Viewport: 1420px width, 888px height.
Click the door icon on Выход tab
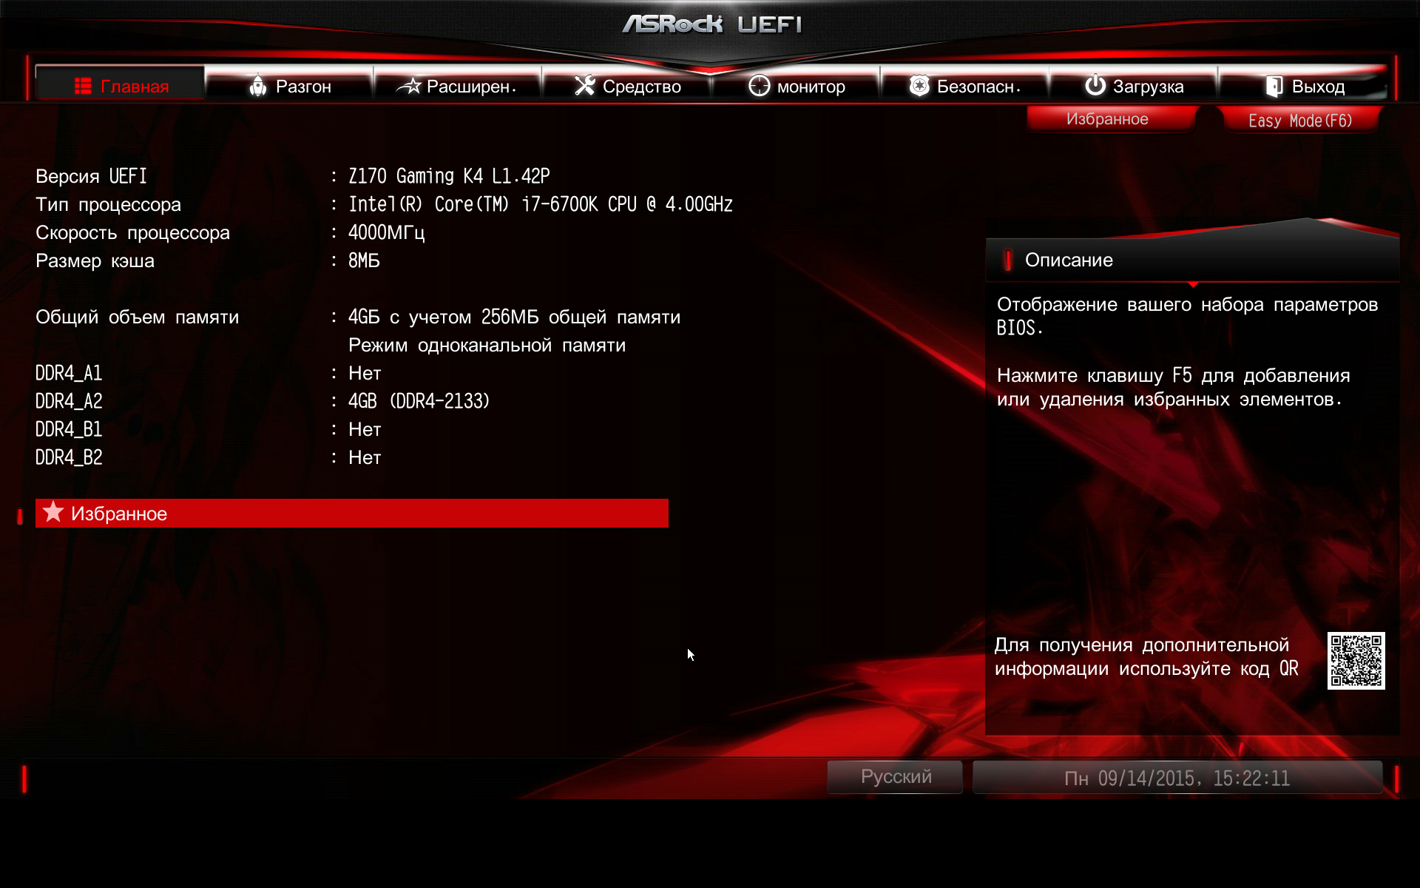[1274, 87]
